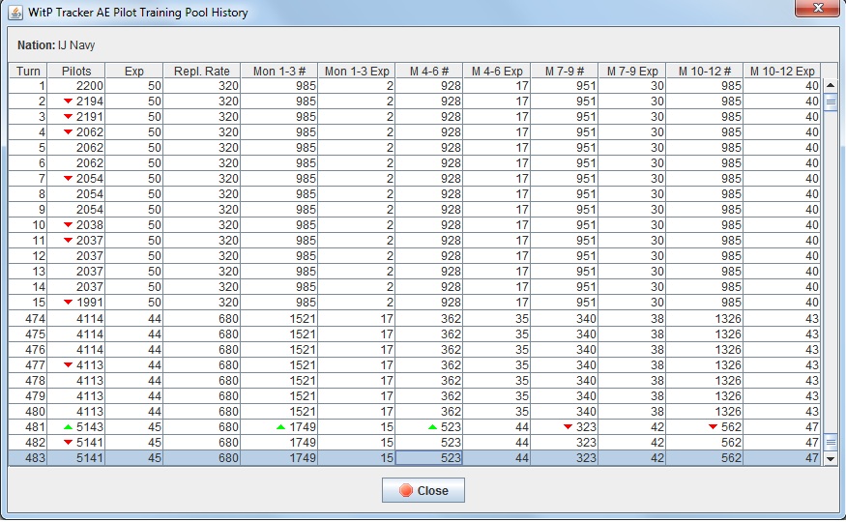Click the green up arrow beside 5143
This screenshot has height=522, width=846.
tap(68, 427)
